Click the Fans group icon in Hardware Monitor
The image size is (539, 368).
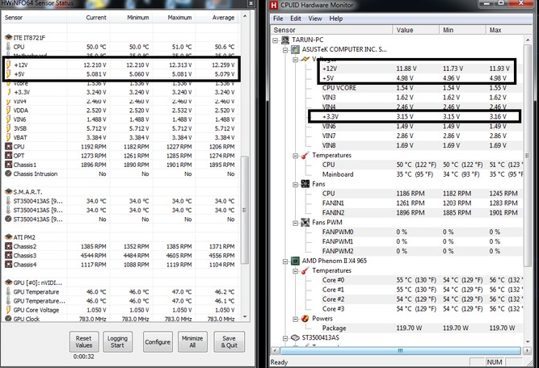coord(305,184)
